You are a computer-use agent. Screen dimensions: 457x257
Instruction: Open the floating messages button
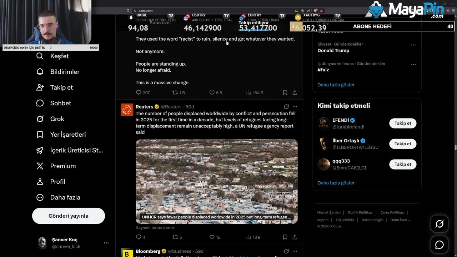coord(440,245)
